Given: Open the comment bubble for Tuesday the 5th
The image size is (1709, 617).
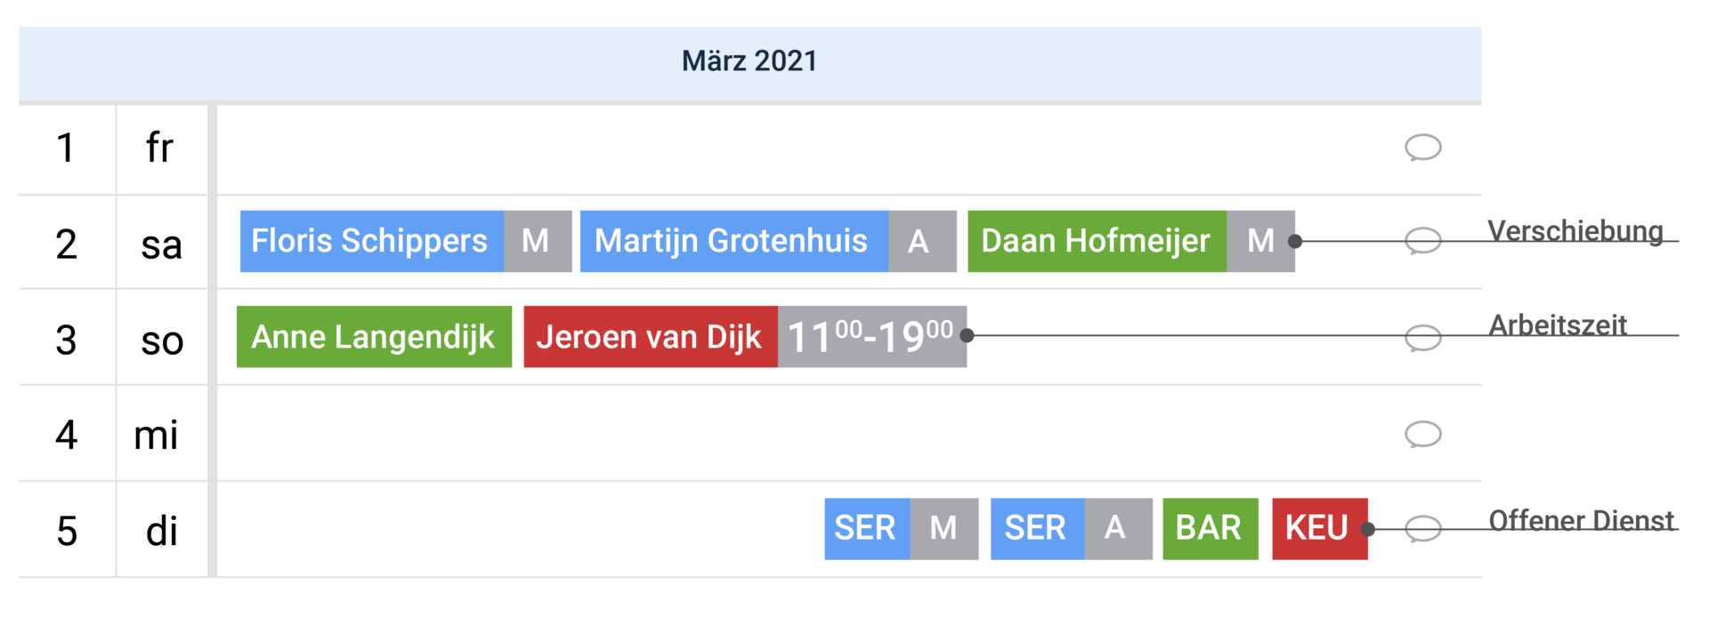Looking at the screenshot, I should click(x=1422, y=529).
